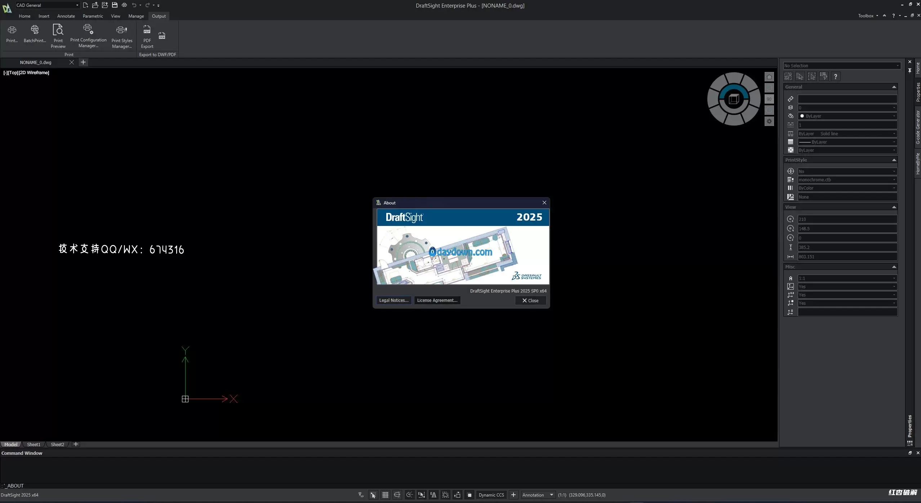921x503 pixels.
Task: Switch to the Insert ribbon tab
Action: 44,16
